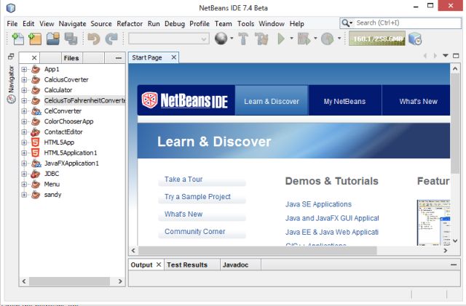Close the Start Page tab

coord(174,57)
